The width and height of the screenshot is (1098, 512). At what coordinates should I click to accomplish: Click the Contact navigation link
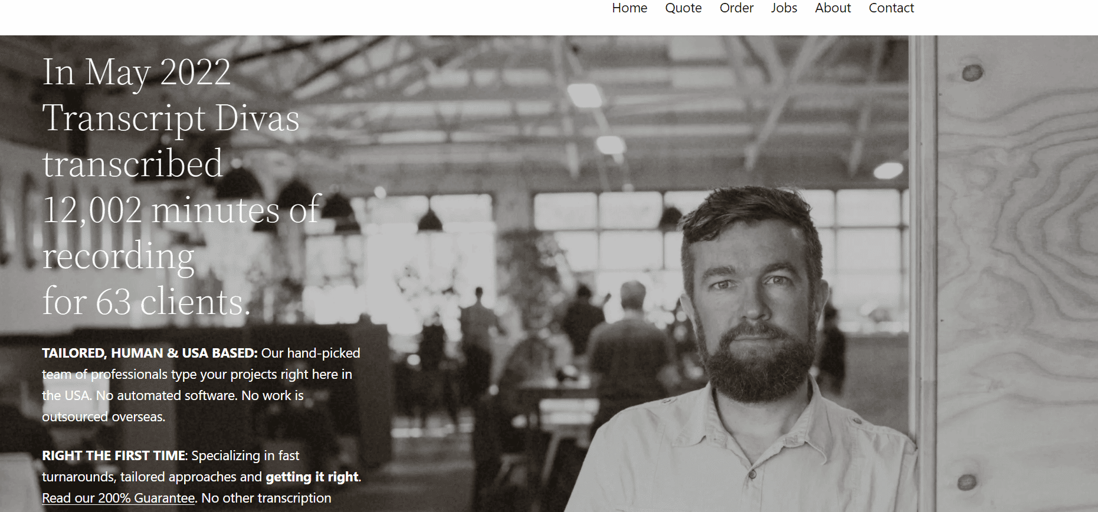click(x=891, y=8)
